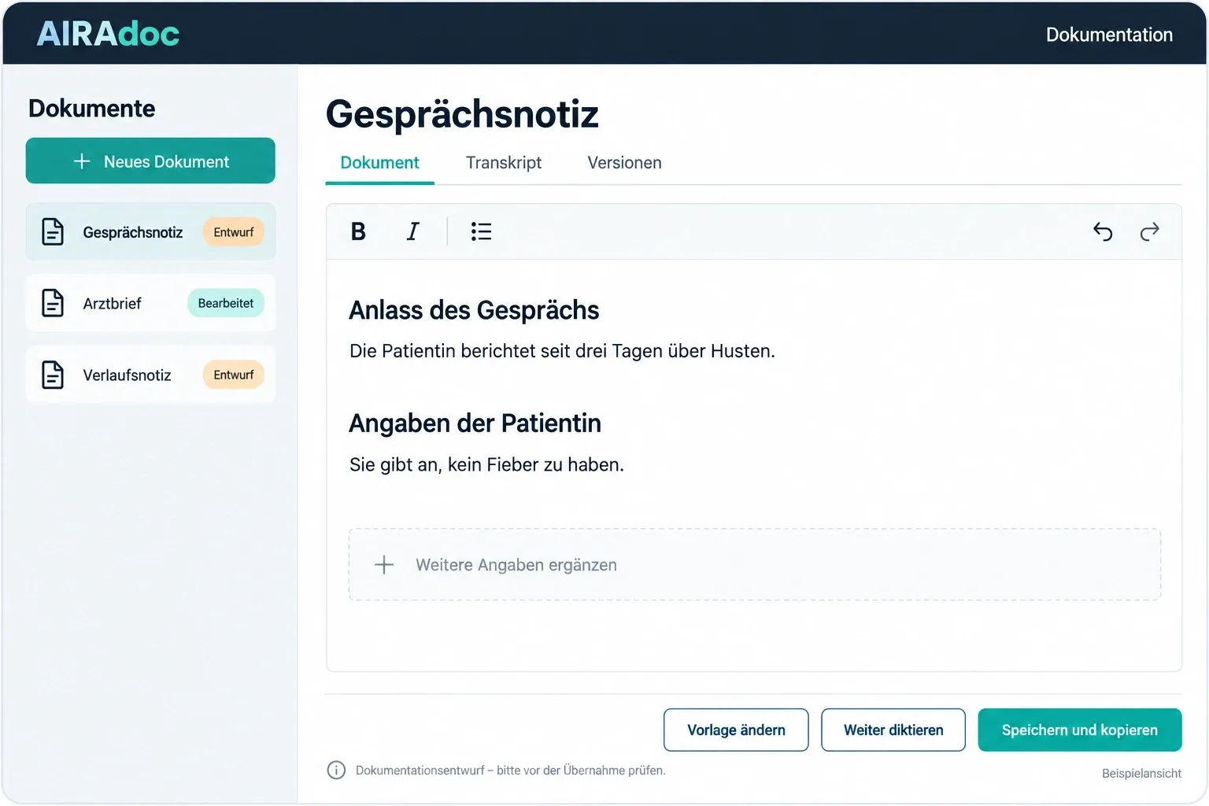Click the plus icon beside Weitere Angaben ergänzen
This screenshot has height=806, width=1209.
(384, 564)
